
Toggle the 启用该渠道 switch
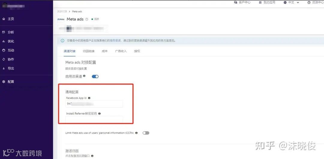(x=95, y=77)
